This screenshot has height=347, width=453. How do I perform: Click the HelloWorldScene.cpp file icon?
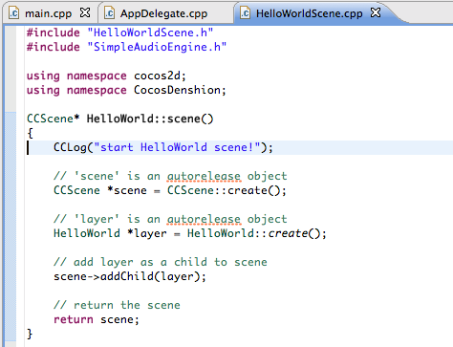click(x=245, y=13)
